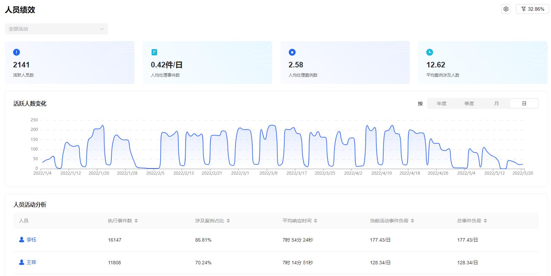Open the 全部活动 dropdown
The width and height of the screenshot is (551, 276).
pos(56,29)
